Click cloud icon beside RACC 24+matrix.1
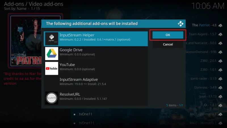This screenshot has width=227, height=128. 220,123
